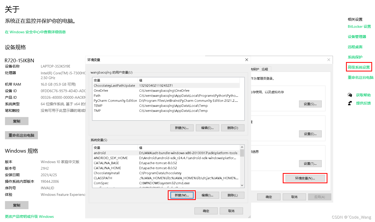Viewport: 375px width, 222px height.
Task: Click 删除(L) for system variables
Action: (233, 195)
